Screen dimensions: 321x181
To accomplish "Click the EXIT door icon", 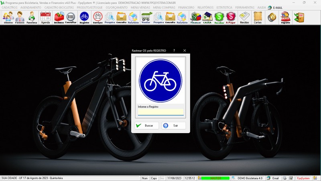I will [x=299, y=17].
